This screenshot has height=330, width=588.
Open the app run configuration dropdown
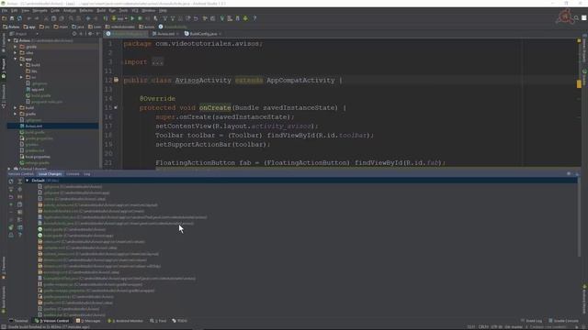click(119, 18)
